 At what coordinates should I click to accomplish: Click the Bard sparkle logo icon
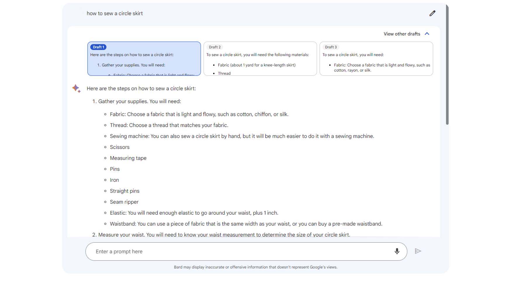tap(76, 88)
